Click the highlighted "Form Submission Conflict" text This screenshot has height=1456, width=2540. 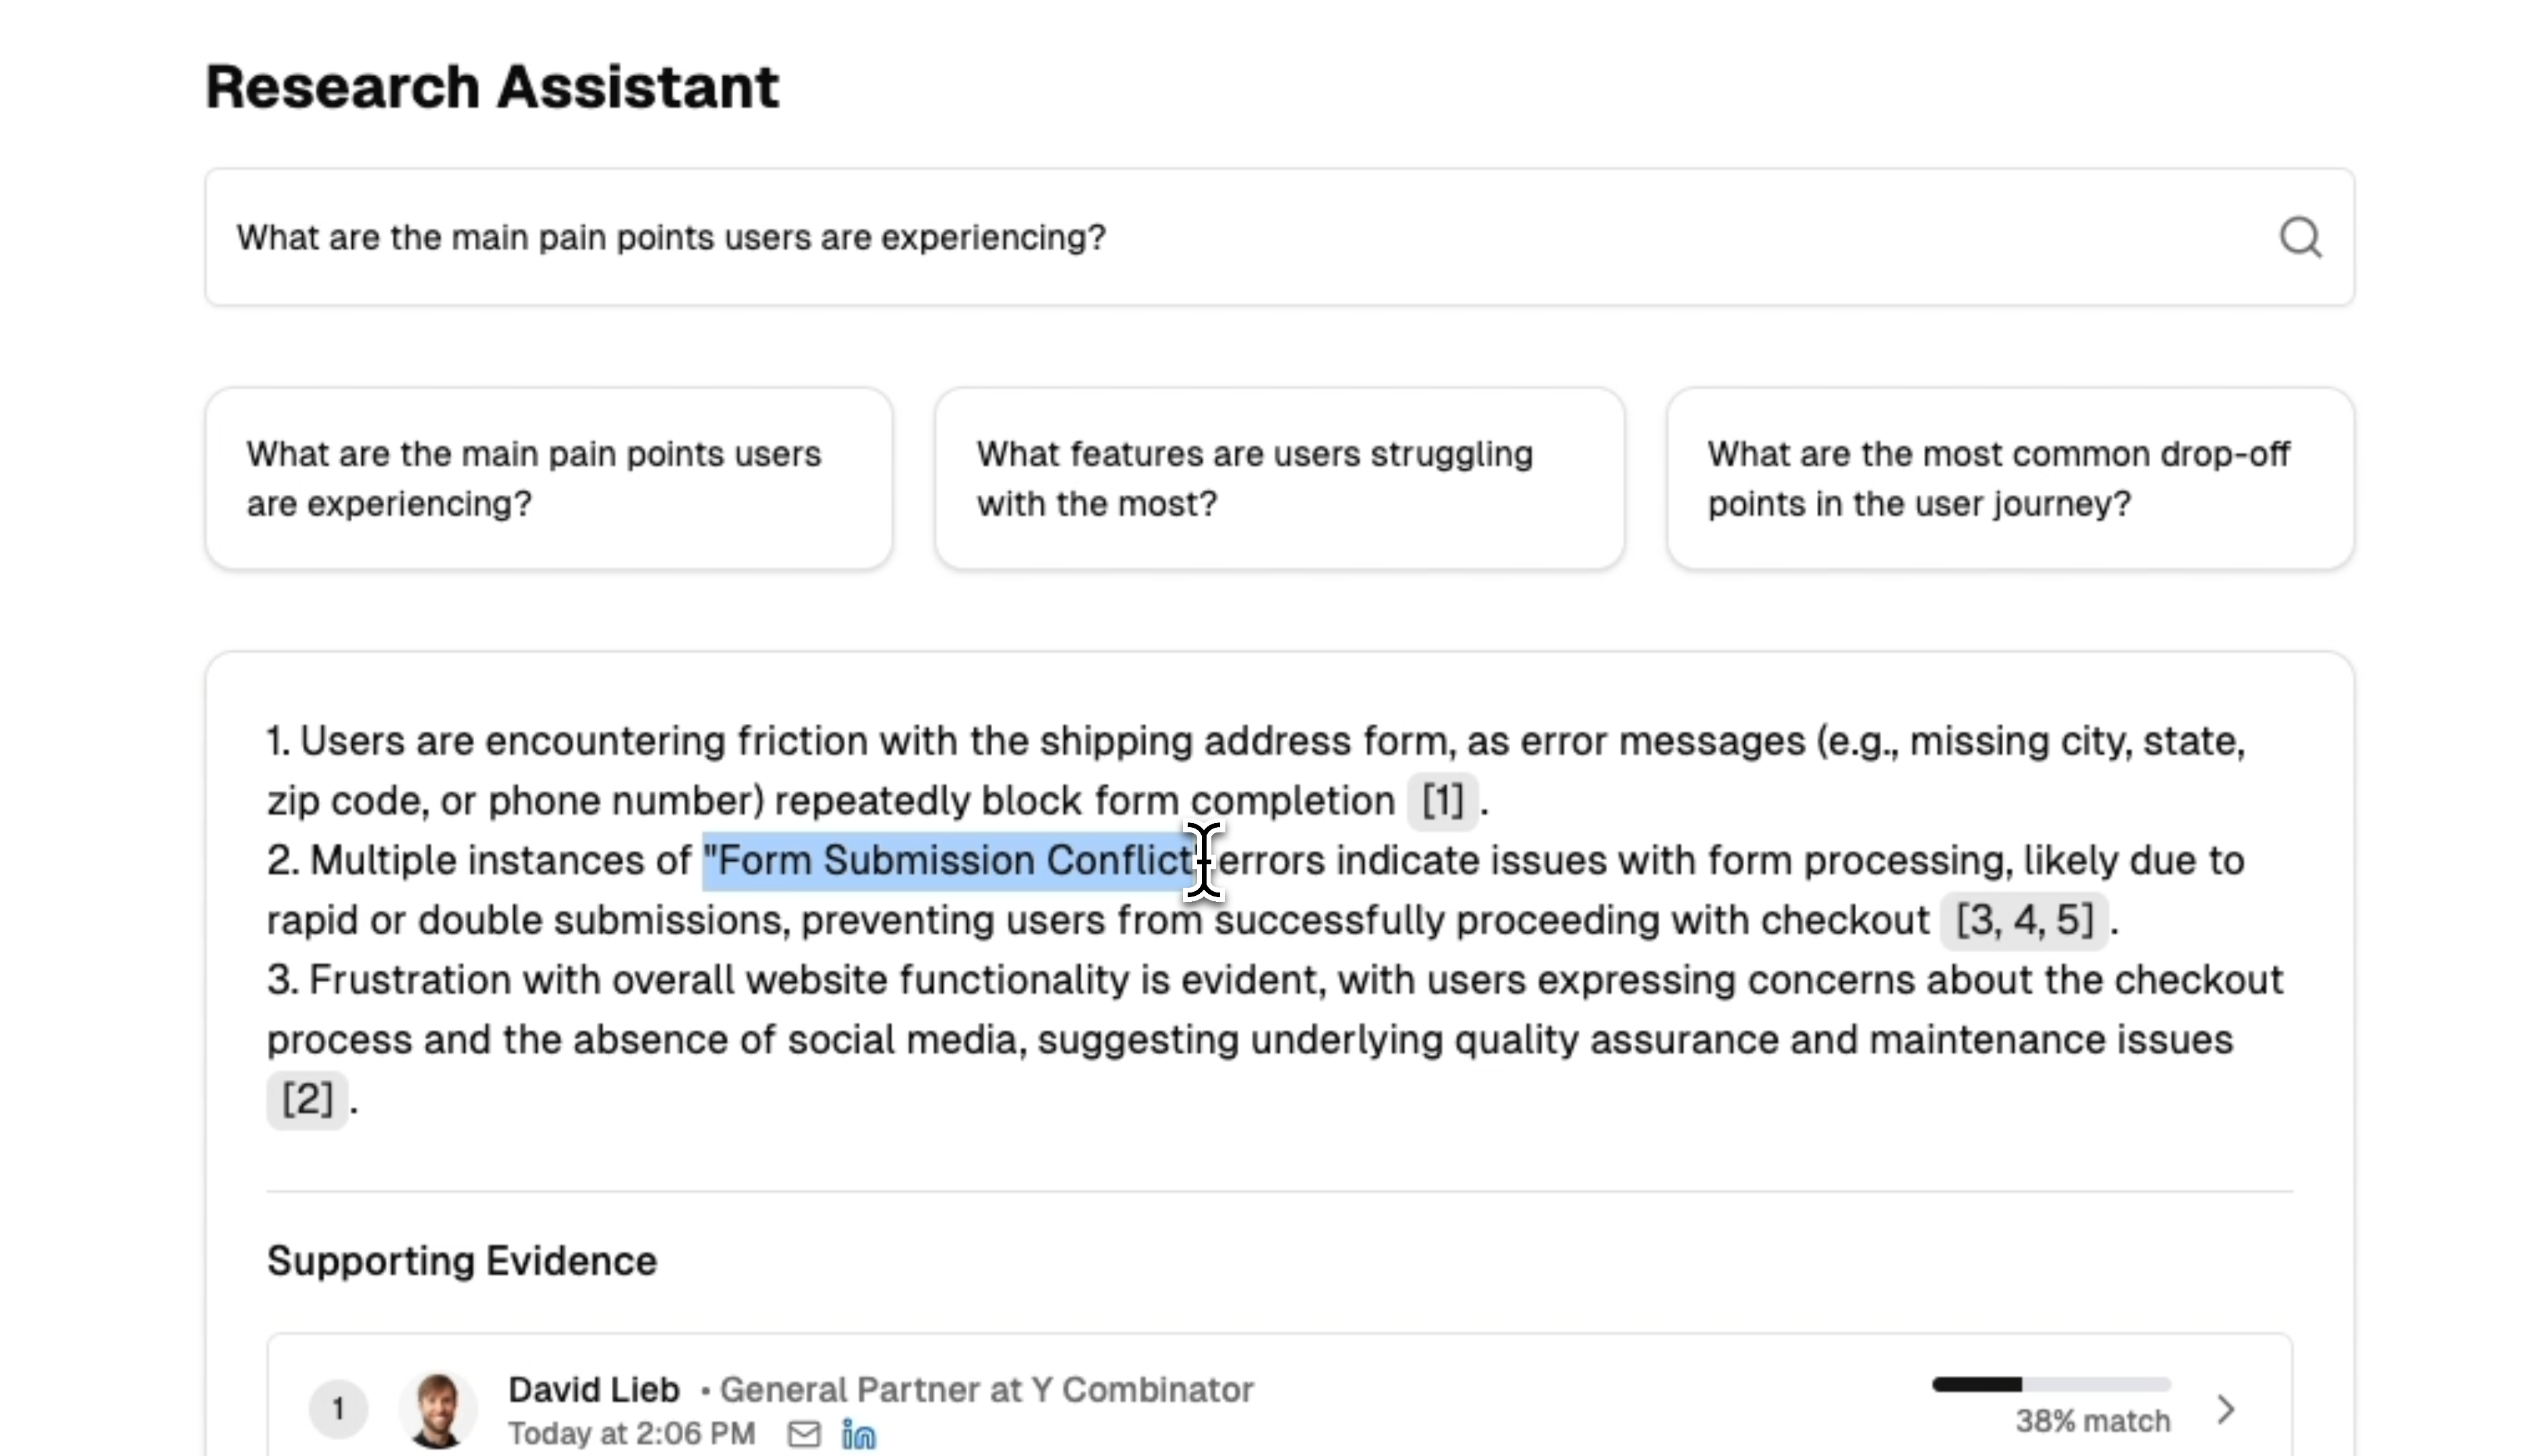950,861
